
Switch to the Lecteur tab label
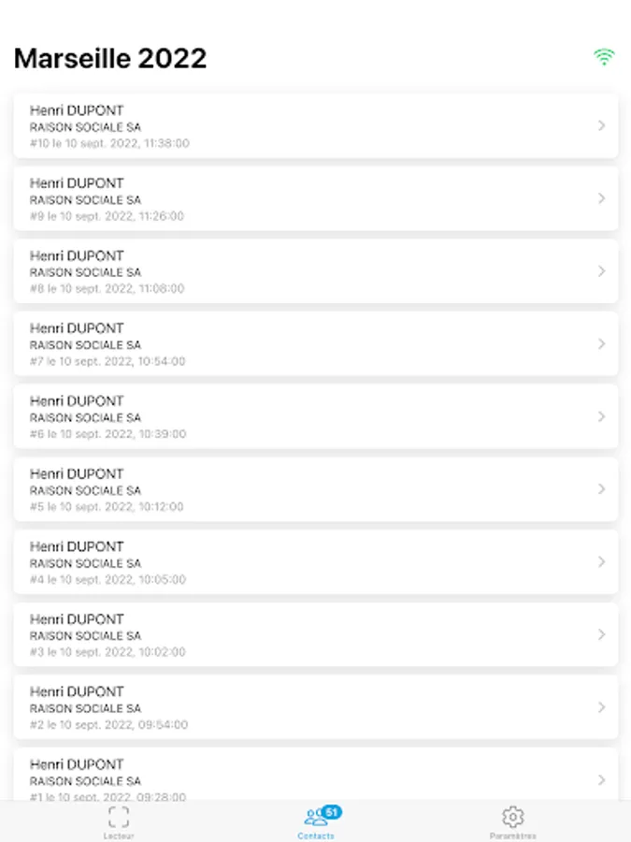119,835
